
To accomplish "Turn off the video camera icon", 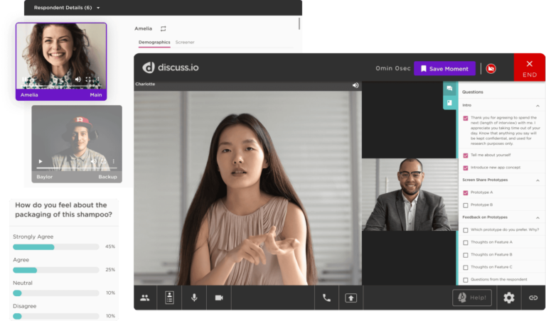I will [219, 298].
